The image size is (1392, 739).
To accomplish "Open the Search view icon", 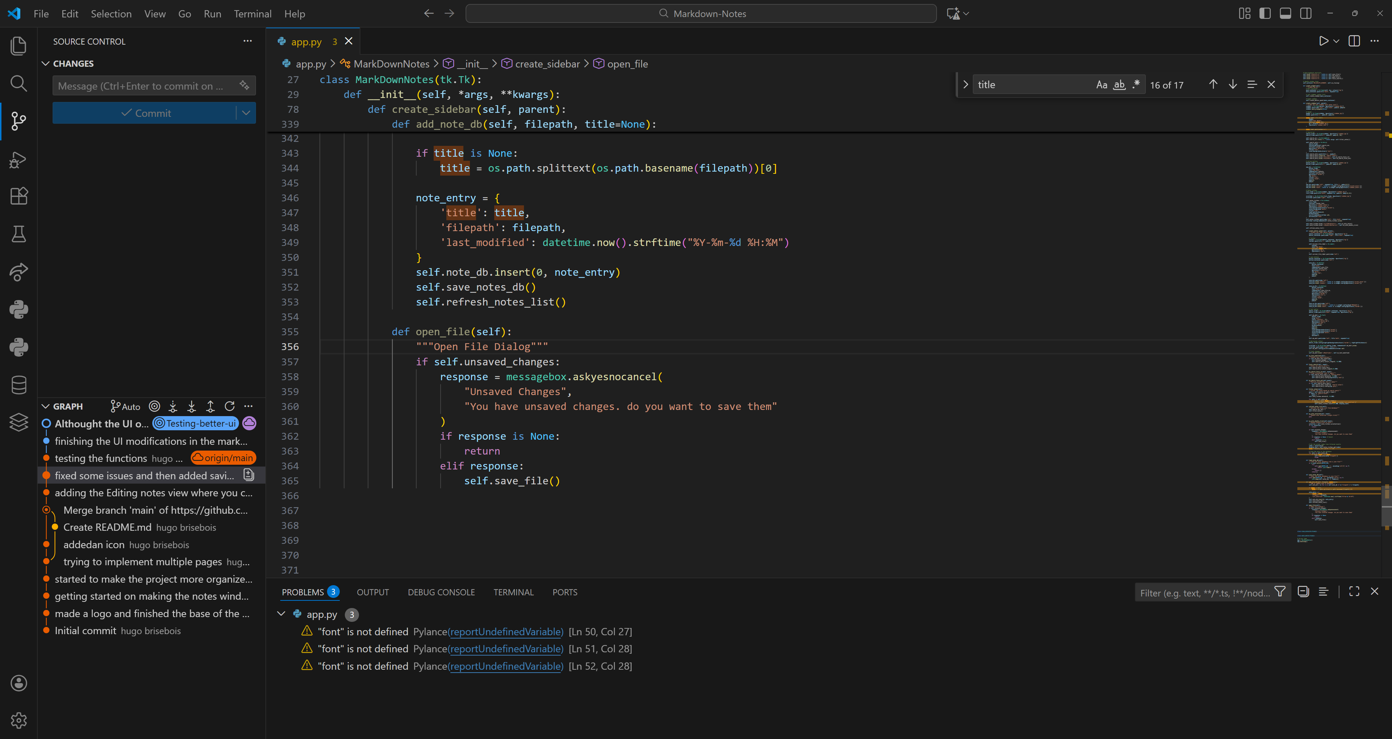I will tap(18, 83).
